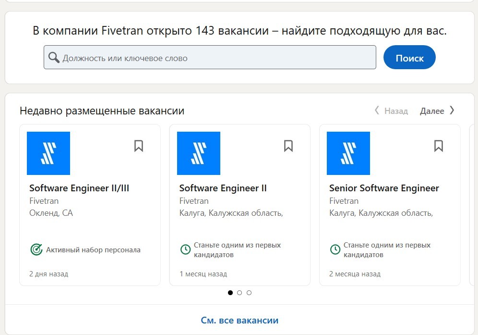Click the Назад previous chevron
Screen dimensions: 478x335
click(x=377, y=111)
